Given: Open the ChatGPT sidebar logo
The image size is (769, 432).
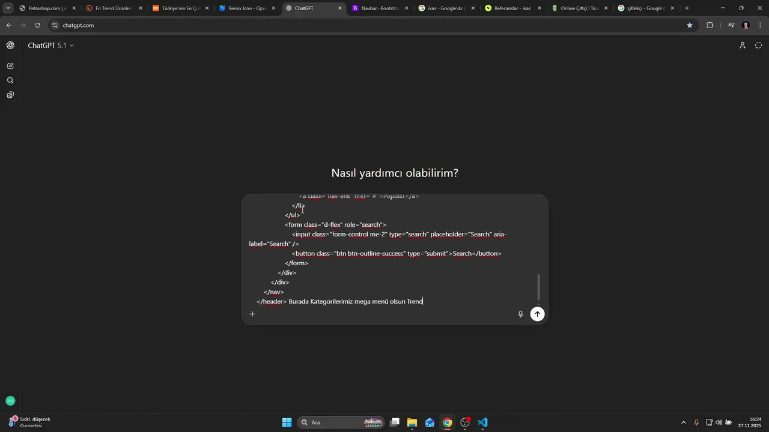Looking at the screenshot, I should [x=10, y=46].
